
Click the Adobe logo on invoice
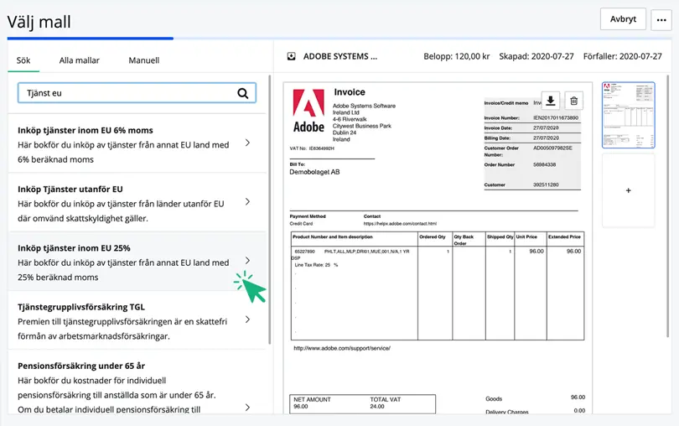(308, 111)
